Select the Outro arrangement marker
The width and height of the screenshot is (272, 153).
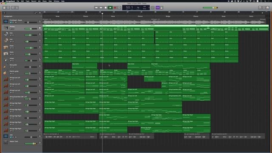(251, 16)
